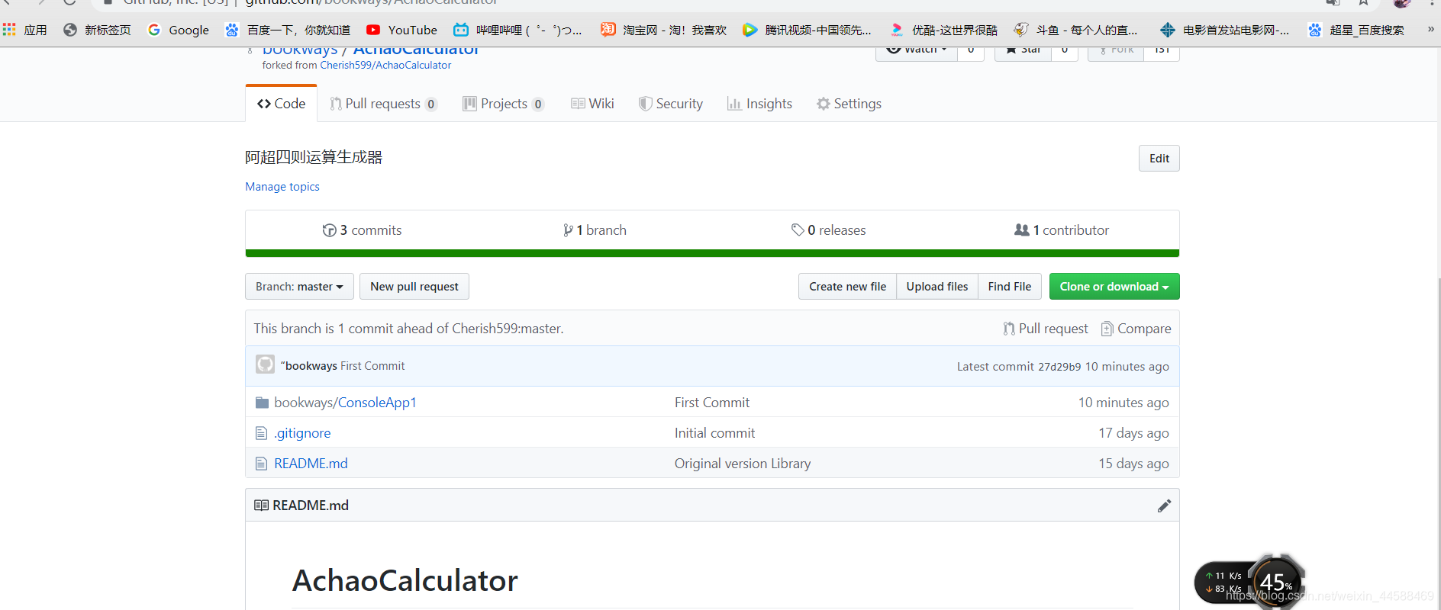Click the 15 days ago timestamp

(x=1133, y=464)
